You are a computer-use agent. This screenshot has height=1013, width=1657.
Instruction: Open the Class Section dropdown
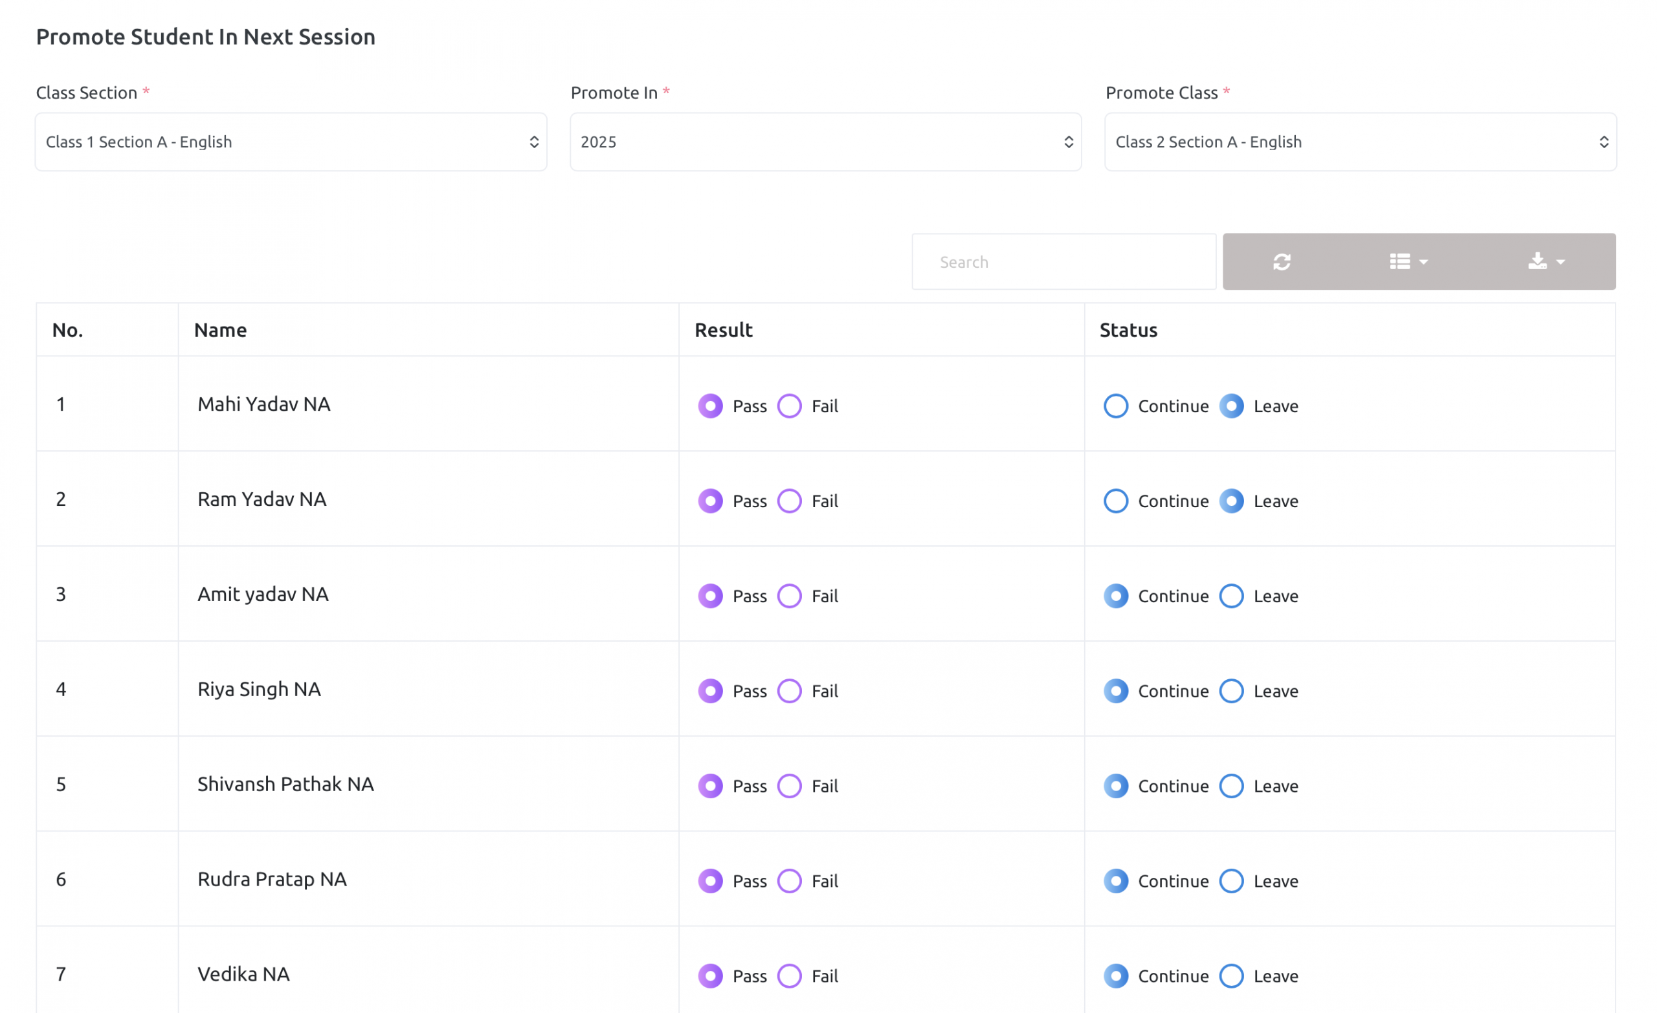coord(291,142)
